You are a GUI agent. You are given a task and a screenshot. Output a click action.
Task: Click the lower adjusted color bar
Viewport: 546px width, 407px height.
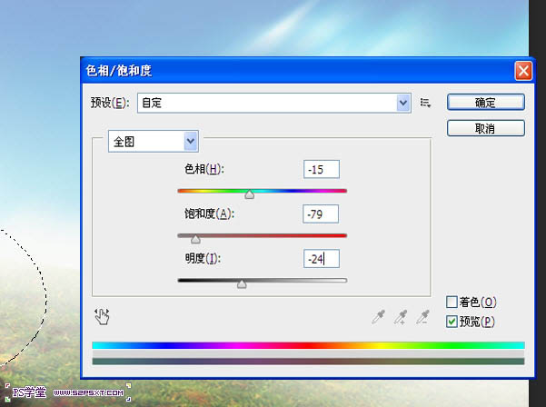coord(308,362)
